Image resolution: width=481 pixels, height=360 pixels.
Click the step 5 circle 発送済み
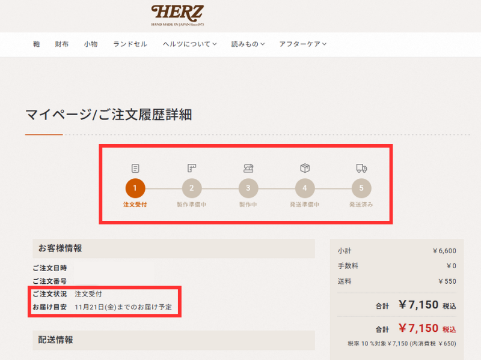[x=360, y=188]
